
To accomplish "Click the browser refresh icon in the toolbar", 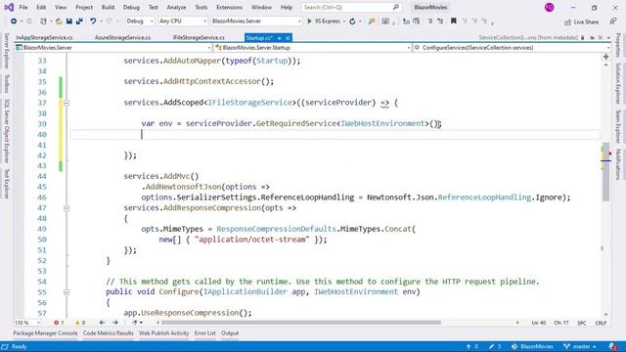I will point(352,22).
